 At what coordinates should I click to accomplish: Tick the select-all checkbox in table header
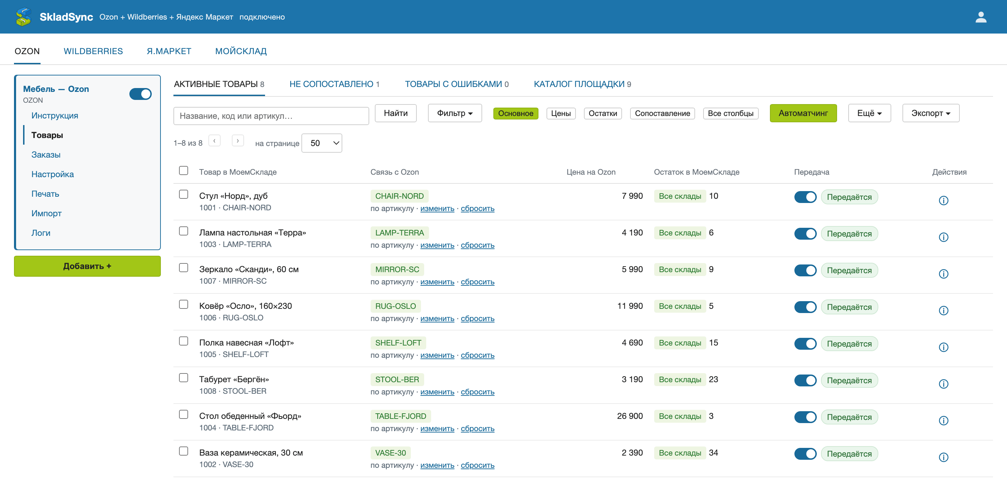(183, 170)
